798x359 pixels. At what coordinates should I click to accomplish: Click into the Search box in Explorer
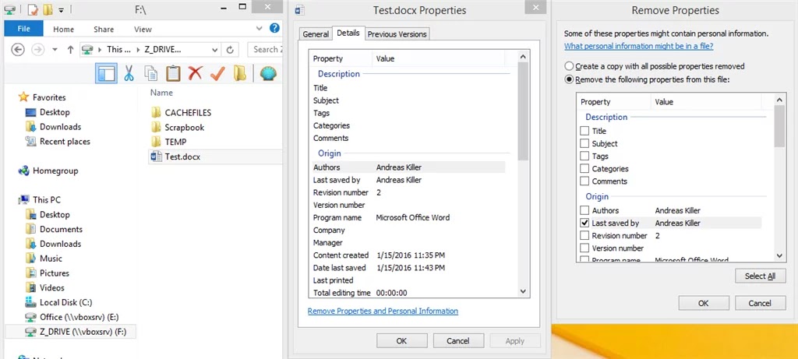[x=265, y=49]
